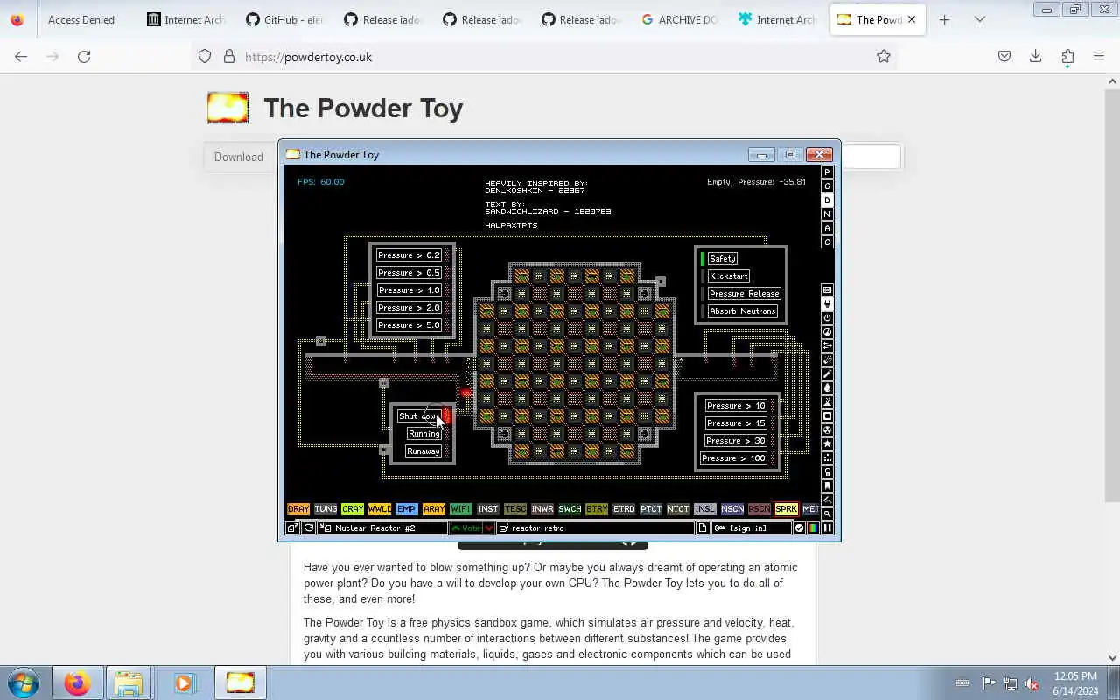Click the Kickstart switch label

pos(729,276)
